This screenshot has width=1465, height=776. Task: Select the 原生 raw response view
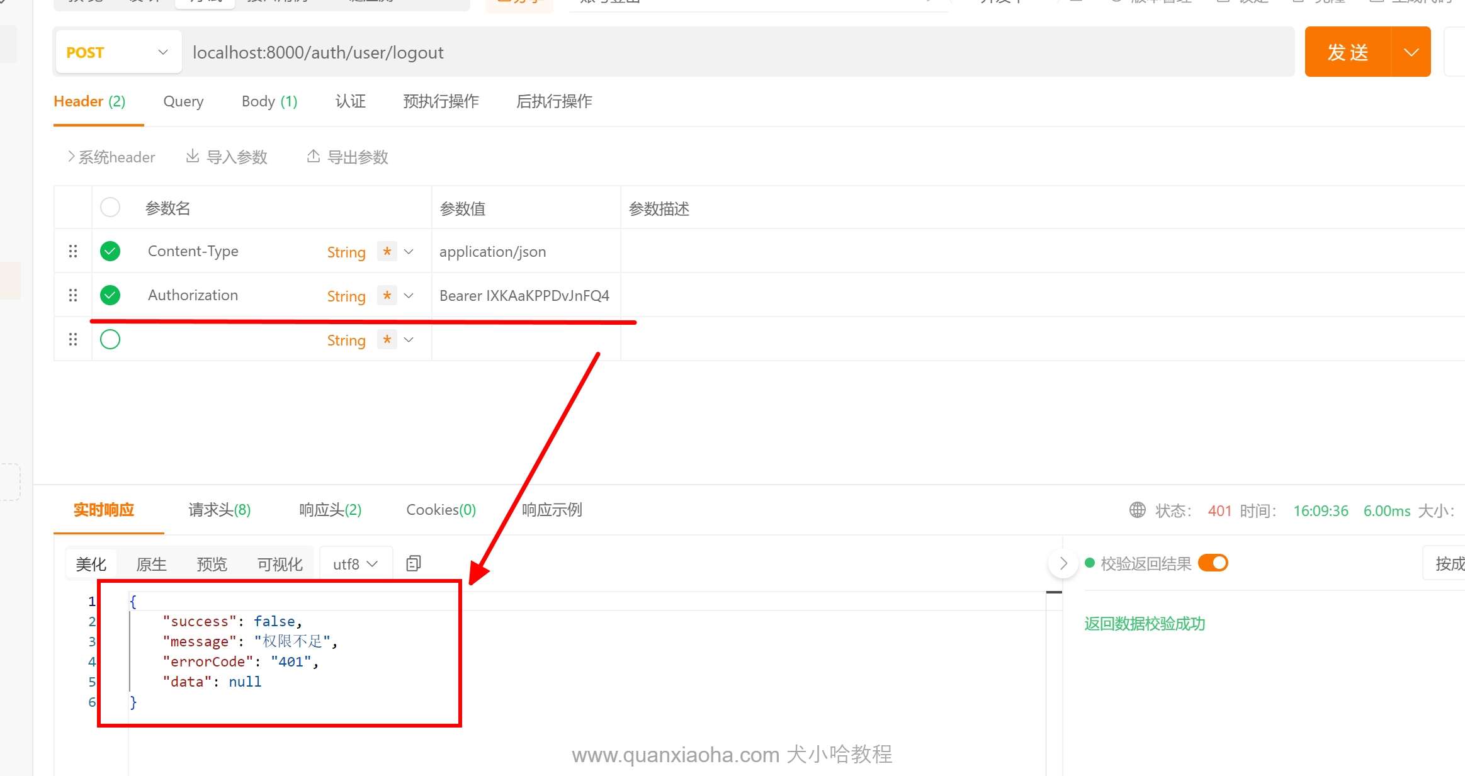point(151,564)
